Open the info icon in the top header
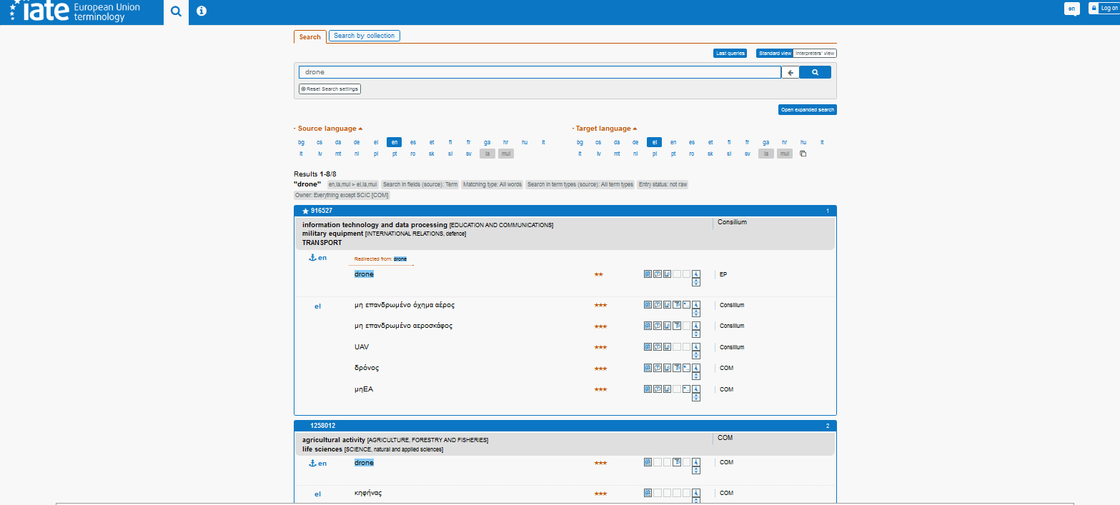Image resolution: width=1120 pixels, height=505 pixels. point(202,11)
